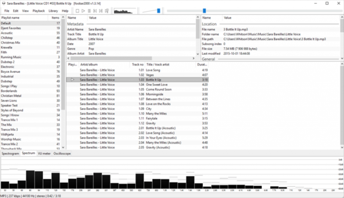Viewport: 344px width, 198px height.
Task: Select the Vildhjarta playlist
Action: [x=31, y=134]
